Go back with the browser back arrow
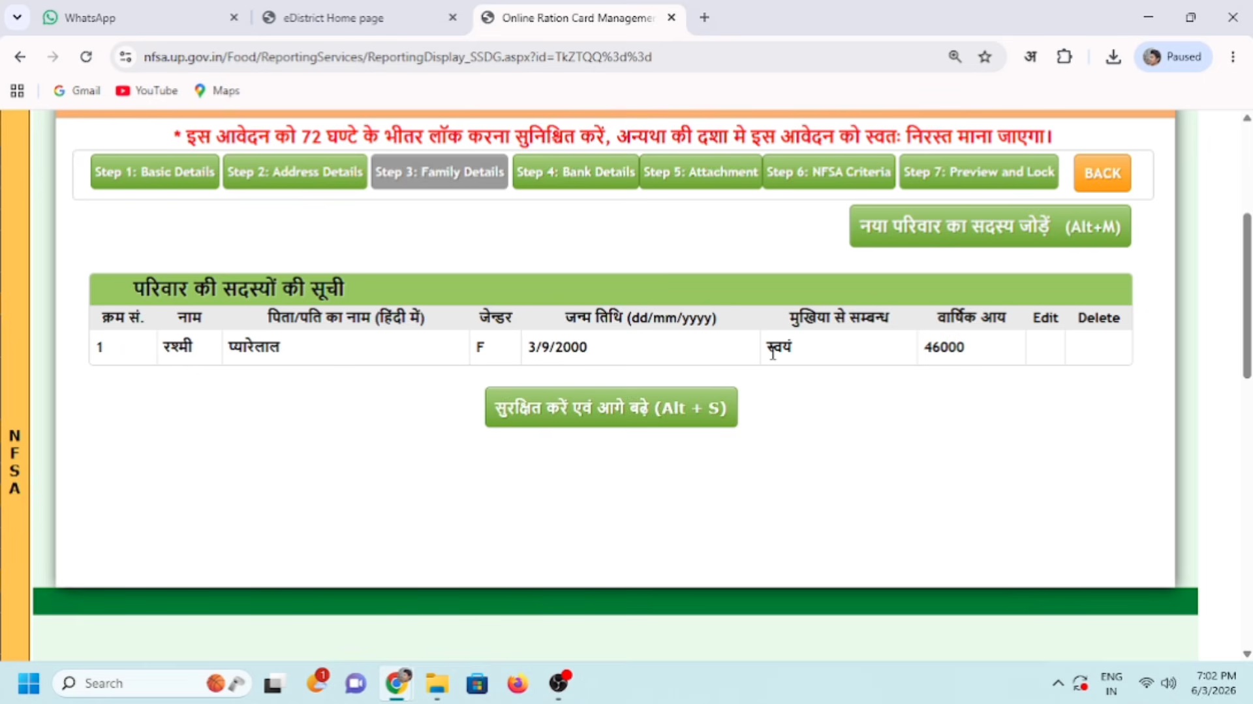Screen dimensions: 1253x704 [x=20, y=57]
